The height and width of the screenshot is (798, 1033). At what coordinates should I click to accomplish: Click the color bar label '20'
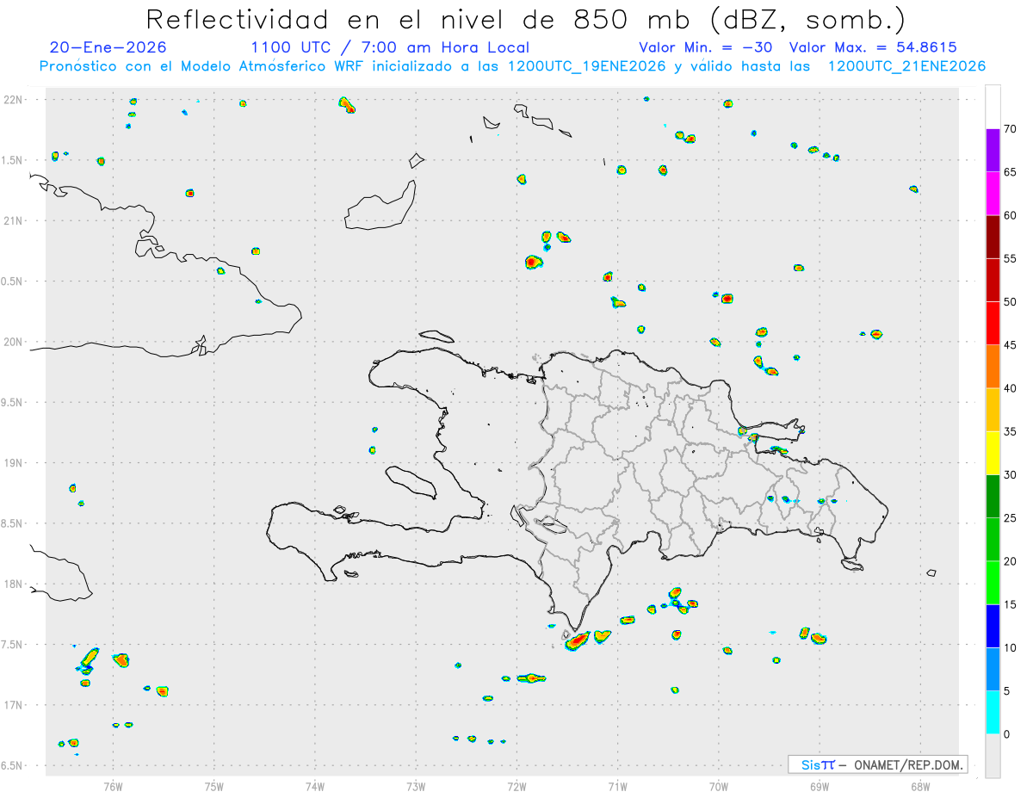pos(1010,561)
